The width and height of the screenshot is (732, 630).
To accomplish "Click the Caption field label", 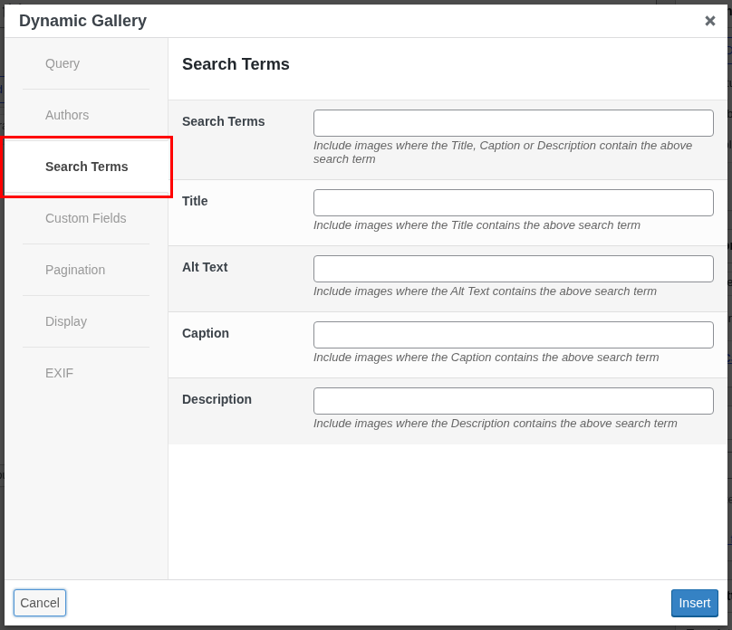I will (x=206, y=333).
